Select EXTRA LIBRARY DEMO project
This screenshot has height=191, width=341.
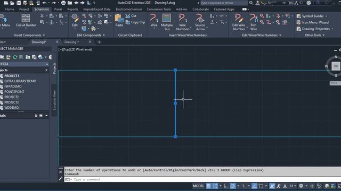20,81
